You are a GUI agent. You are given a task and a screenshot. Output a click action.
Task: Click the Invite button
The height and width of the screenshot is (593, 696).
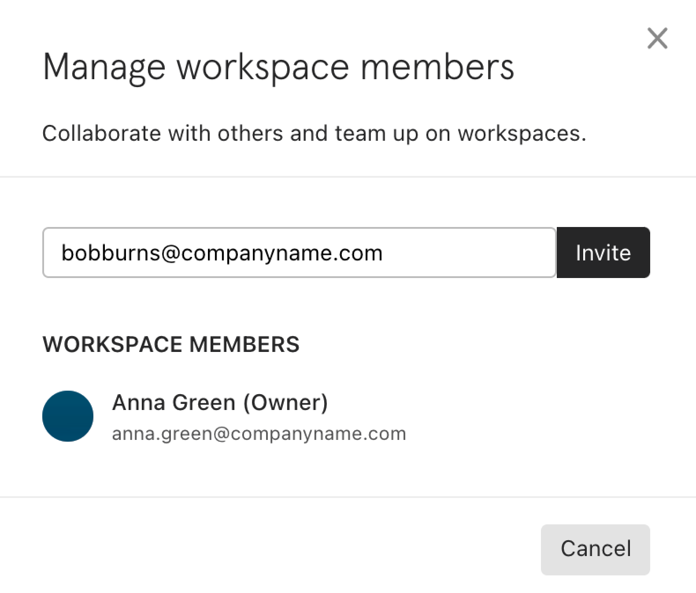pos(603,253)
